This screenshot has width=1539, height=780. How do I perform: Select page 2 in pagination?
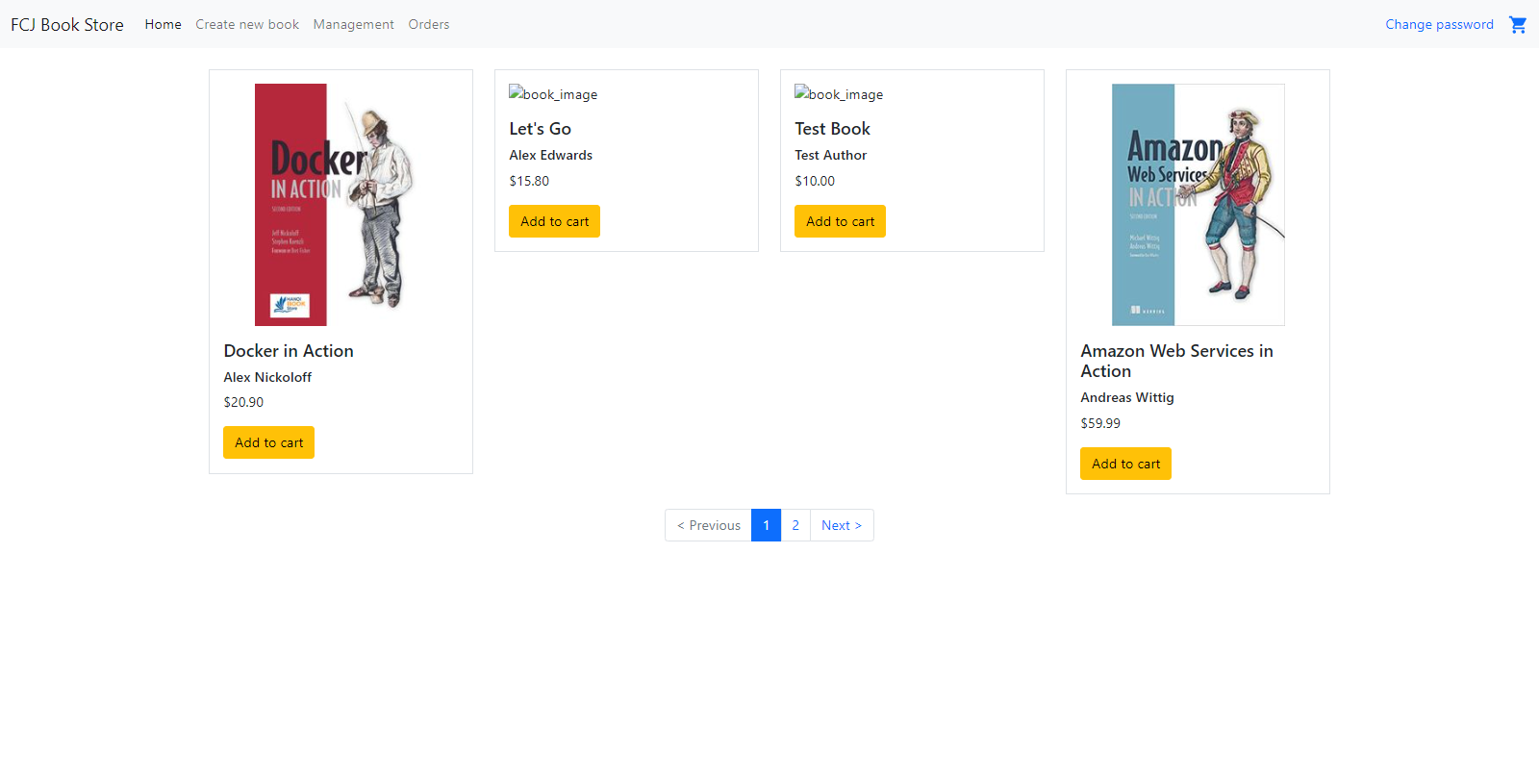(x=795, y=525)
